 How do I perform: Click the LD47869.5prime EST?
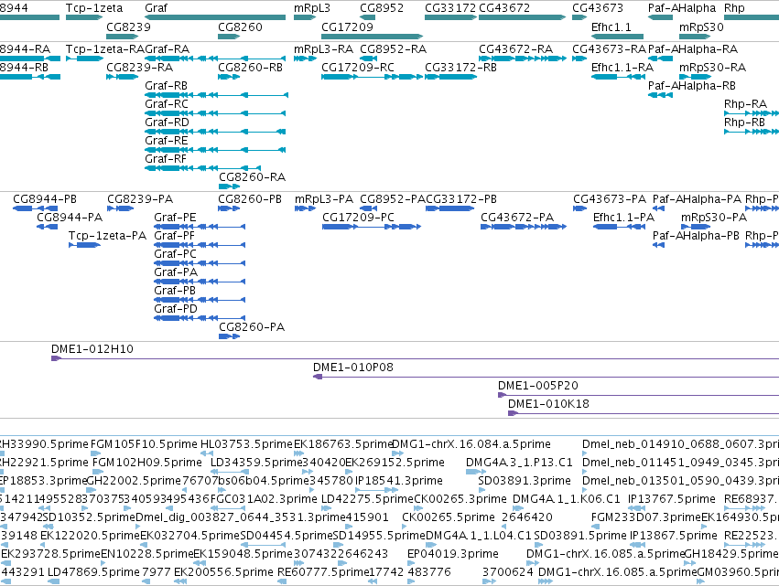point(53,582)
